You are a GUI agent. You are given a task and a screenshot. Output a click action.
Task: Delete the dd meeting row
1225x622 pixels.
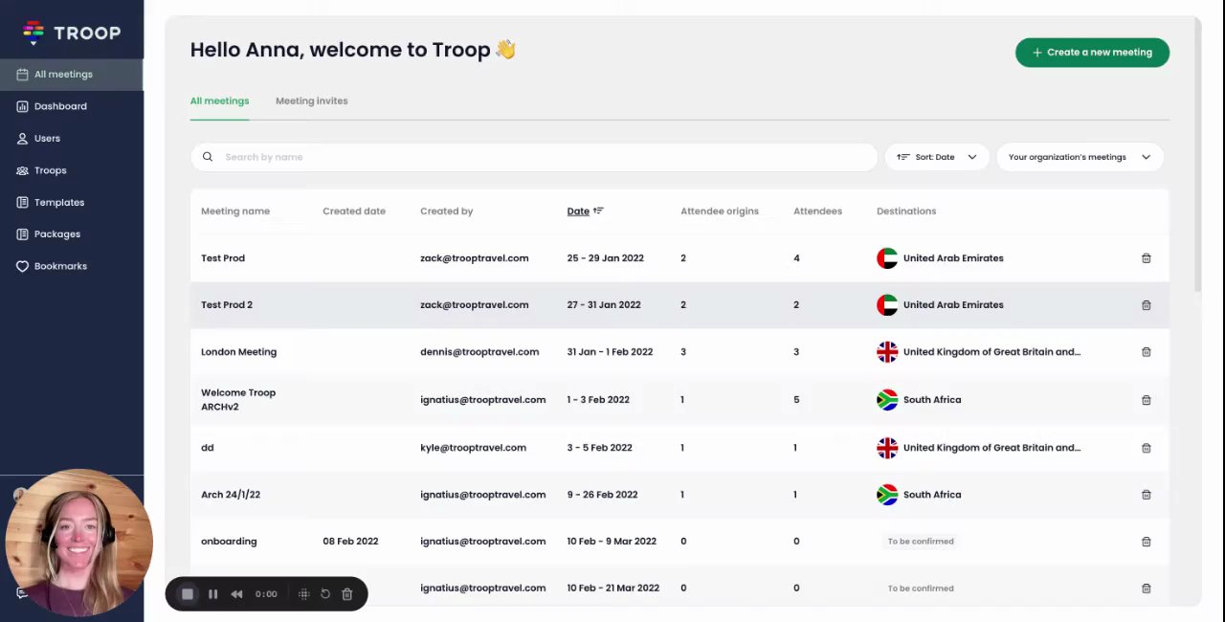[1146, 448]
